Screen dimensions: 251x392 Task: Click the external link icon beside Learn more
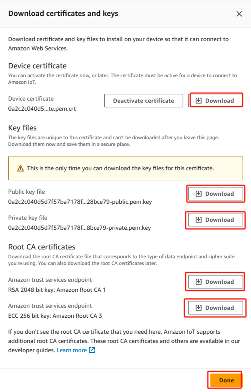[x=92, y=350]
